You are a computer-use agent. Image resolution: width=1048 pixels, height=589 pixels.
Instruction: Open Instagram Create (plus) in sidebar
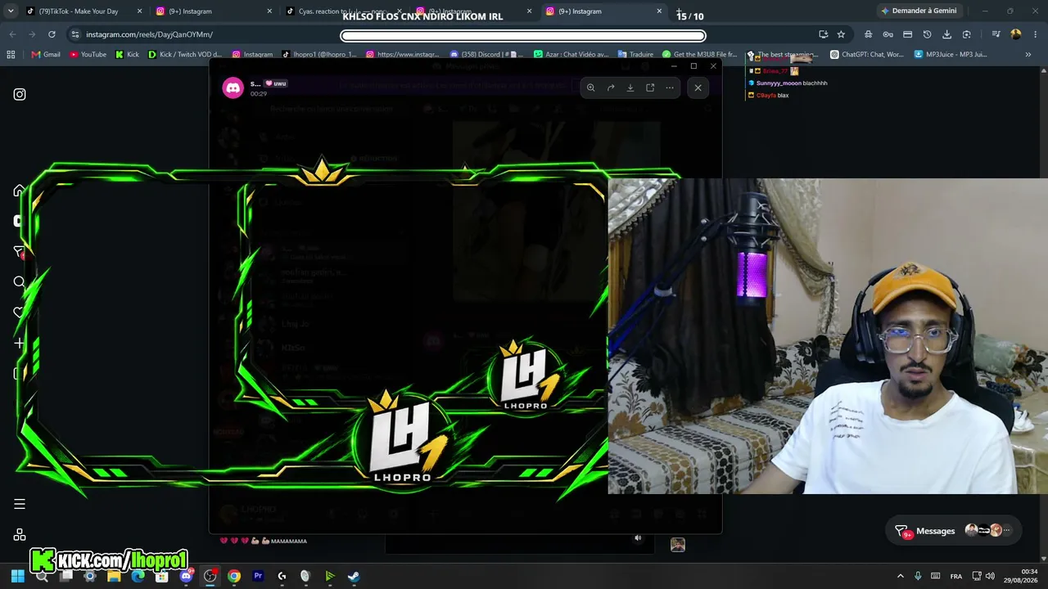[20, 344]
